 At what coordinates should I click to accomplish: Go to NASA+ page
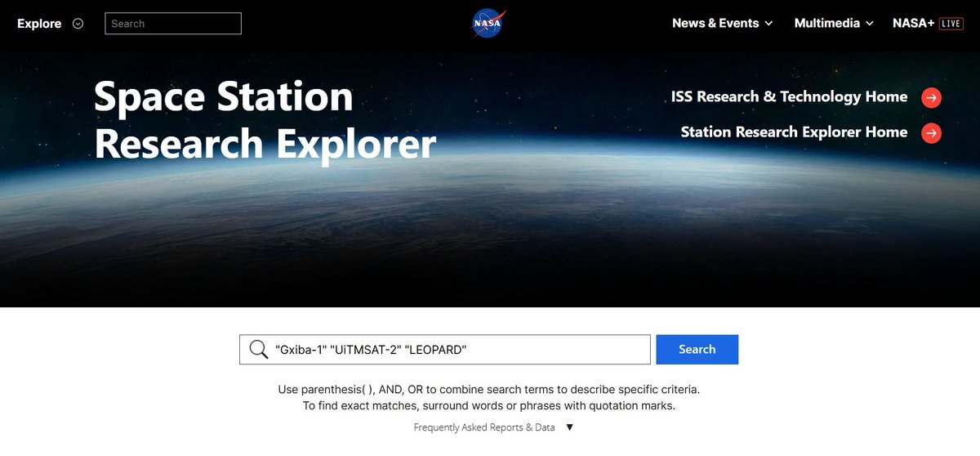(913, 23)
